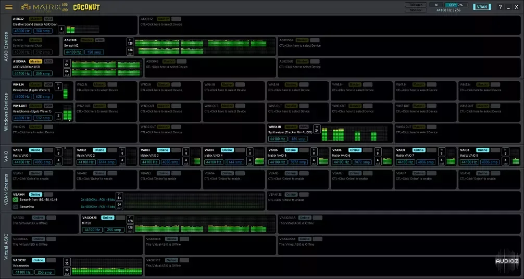
Task: Click the 'Microphone (Elgato Wave:1)' device name
Action: tap(31, 90)
